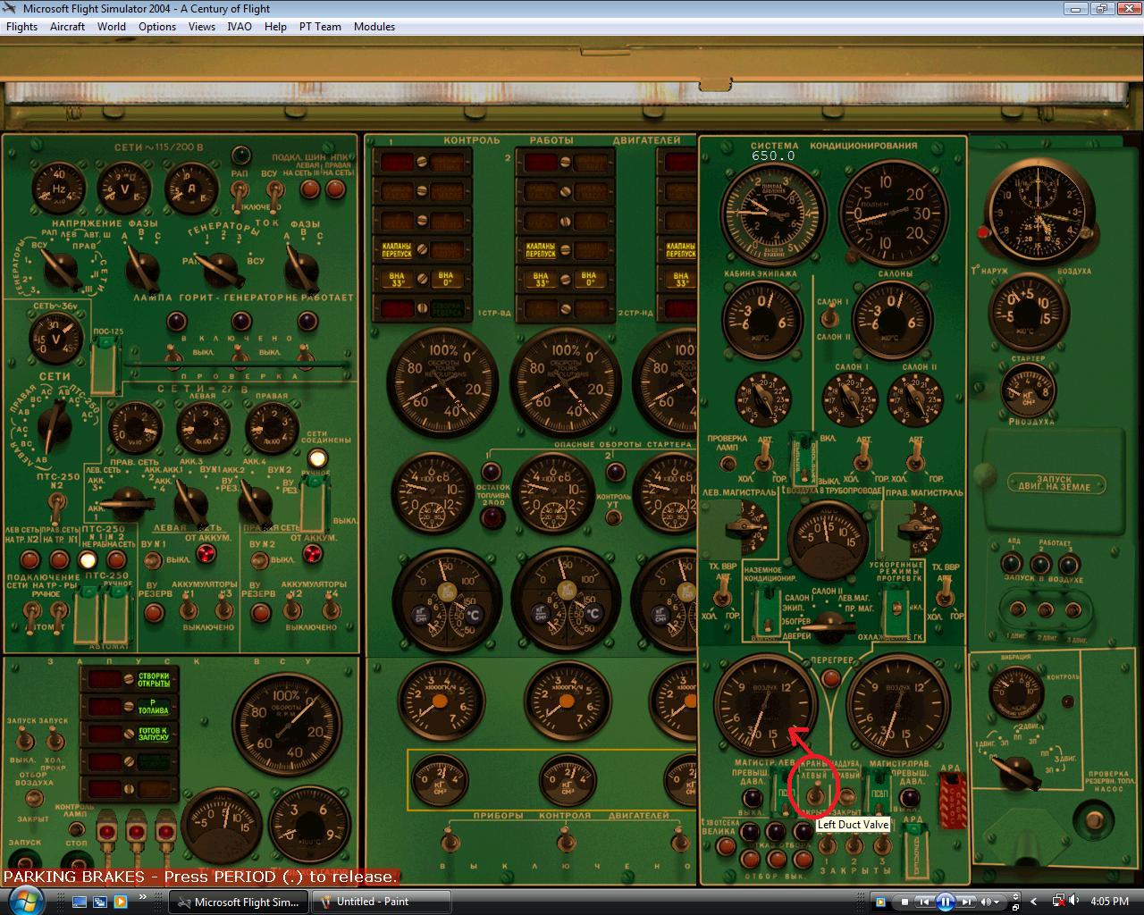
Task: Toggle the ВУ N2 switch
Action: [x=259, y=561]
